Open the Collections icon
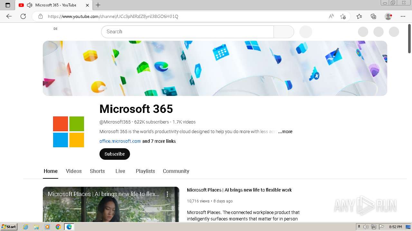 [373, 16]
